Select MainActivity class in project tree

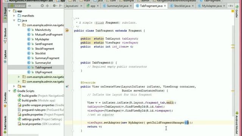(x=43, y=30)
